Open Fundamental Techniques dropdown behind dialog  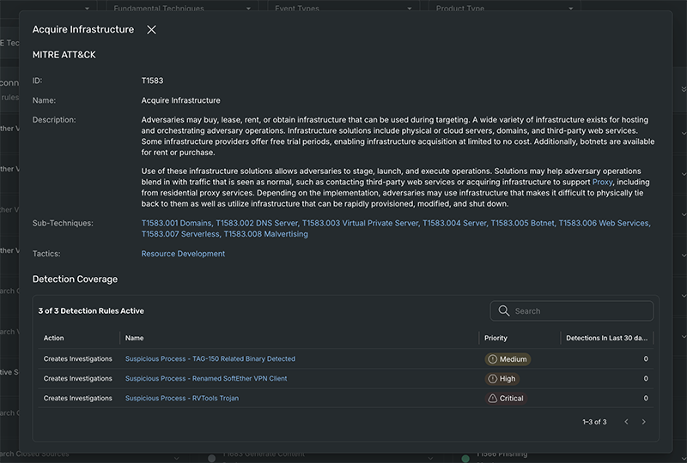(182, 8)
